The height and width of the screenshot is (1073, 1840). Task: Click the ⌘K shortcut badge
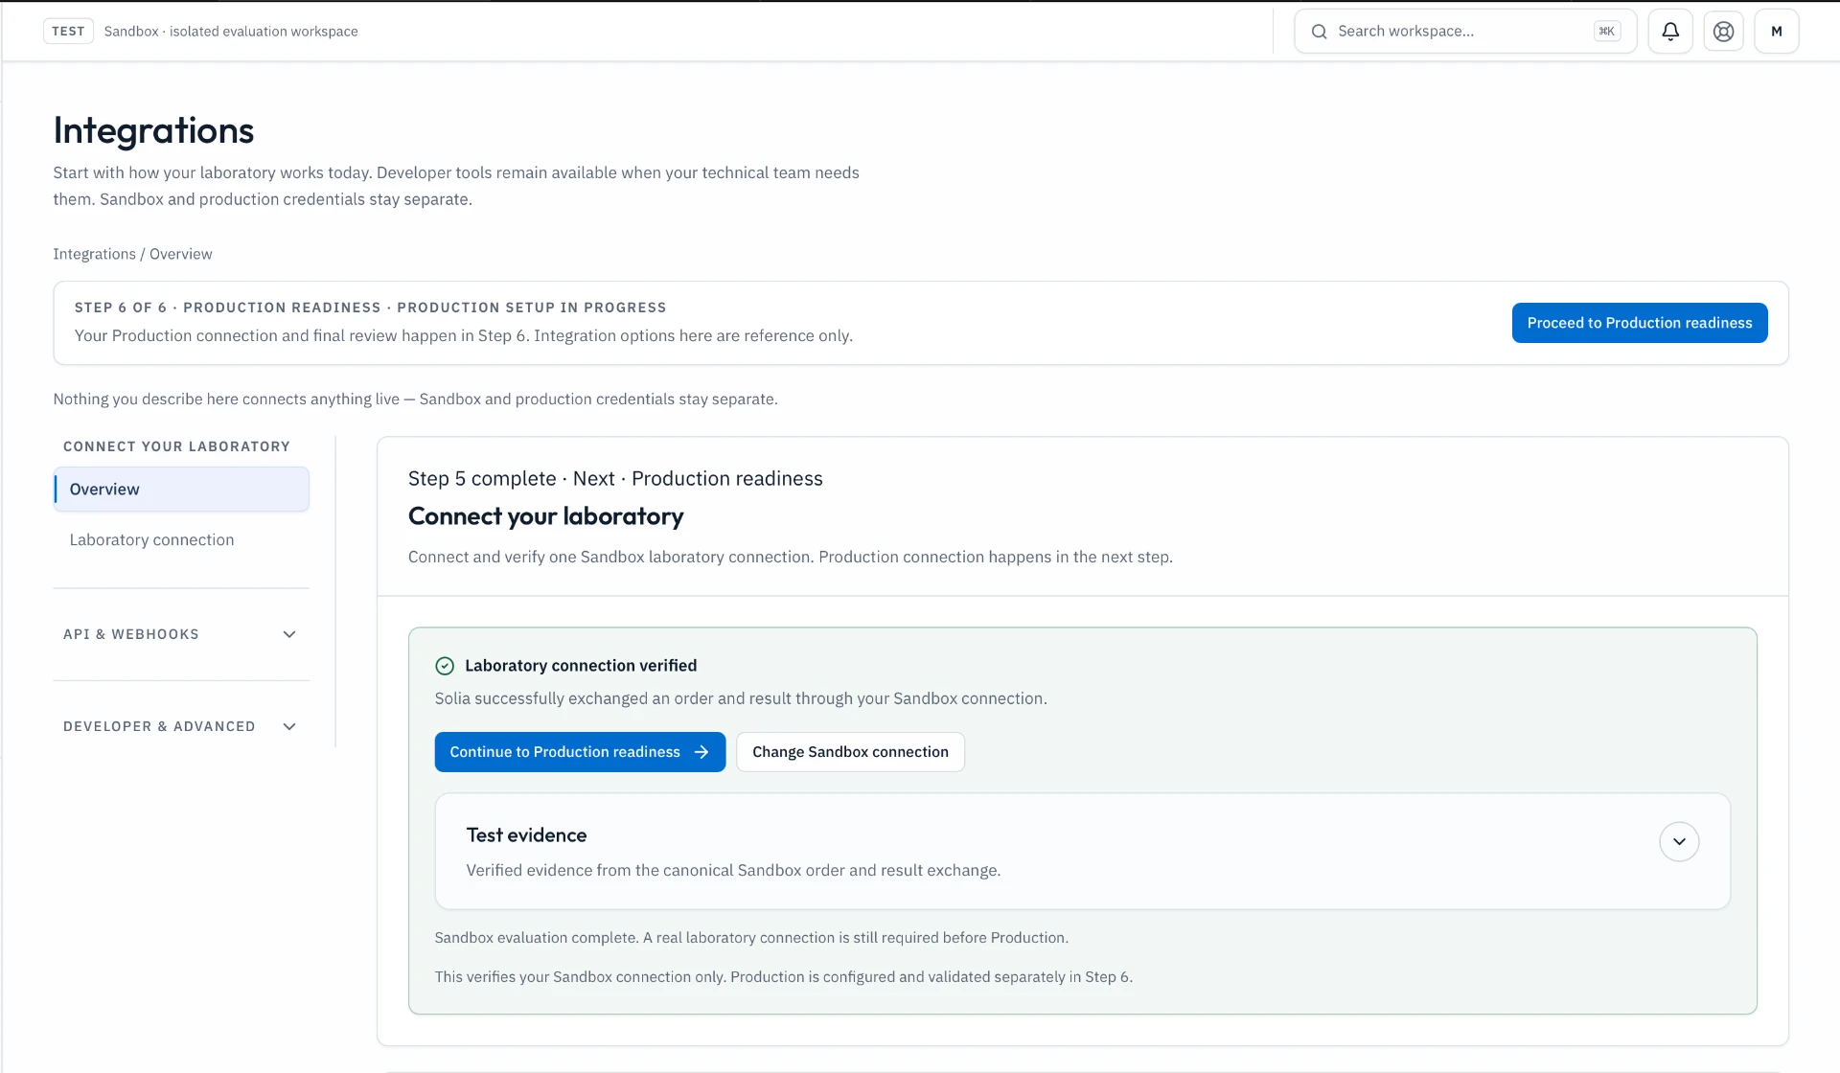1607,32
